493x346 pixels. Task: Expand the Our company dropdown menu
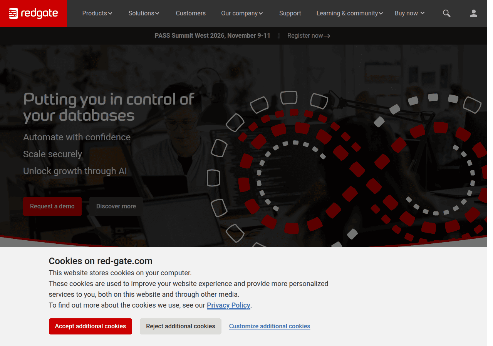click(x=242, y=13)
